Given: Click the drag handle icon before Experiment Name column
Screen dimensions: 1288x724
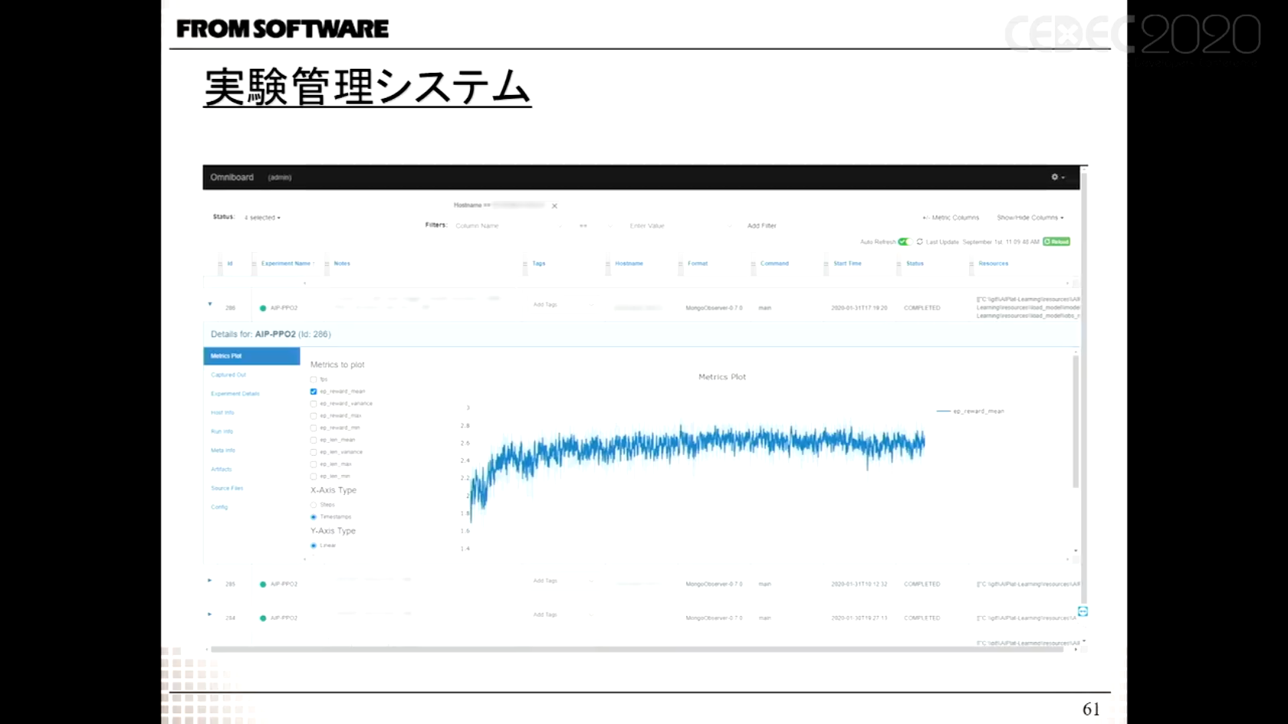Looking at the screenshot, I should (x=254, y=264).
